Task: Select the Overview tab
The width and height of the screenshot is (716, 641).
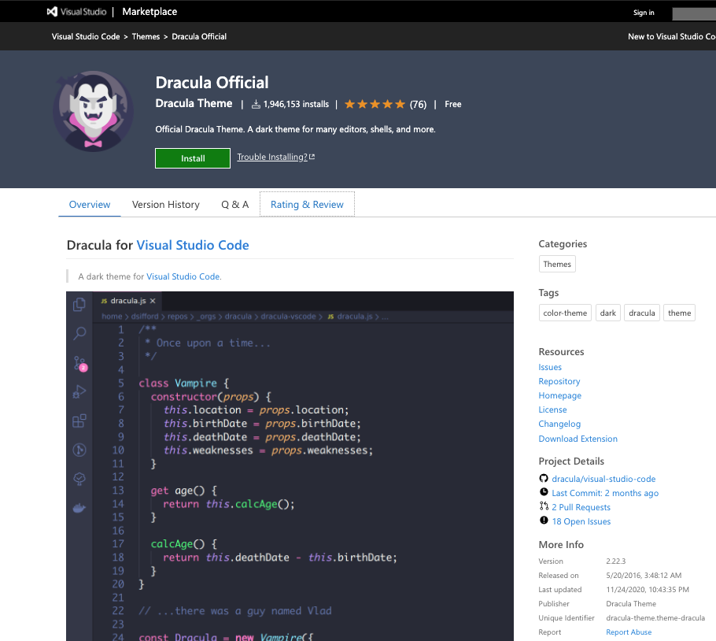Action: 90,204
